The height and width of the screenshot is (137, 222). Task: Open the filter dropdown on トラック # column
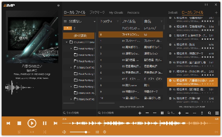[x=118, y=21]
